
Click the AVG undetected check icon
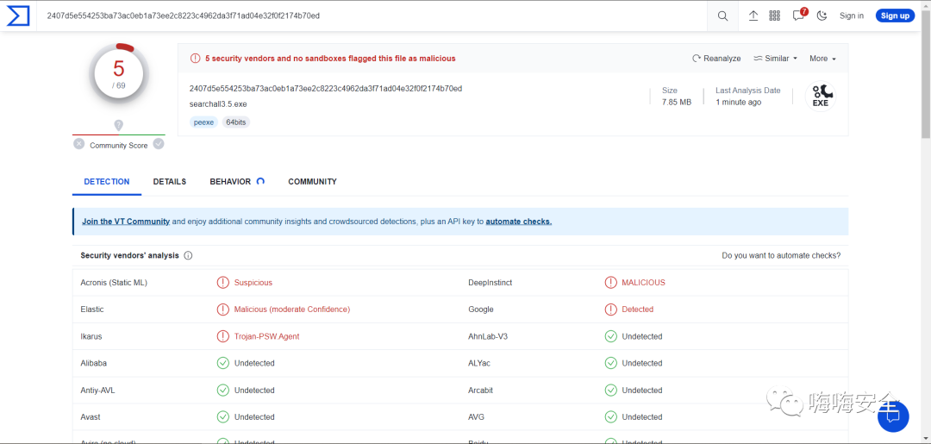point(610,417)
